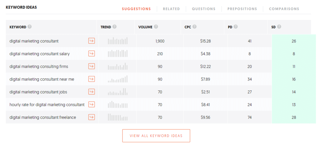Click View All Keyword Ideas button
Viewport: 320px width, 146px height.
point(156,136)
